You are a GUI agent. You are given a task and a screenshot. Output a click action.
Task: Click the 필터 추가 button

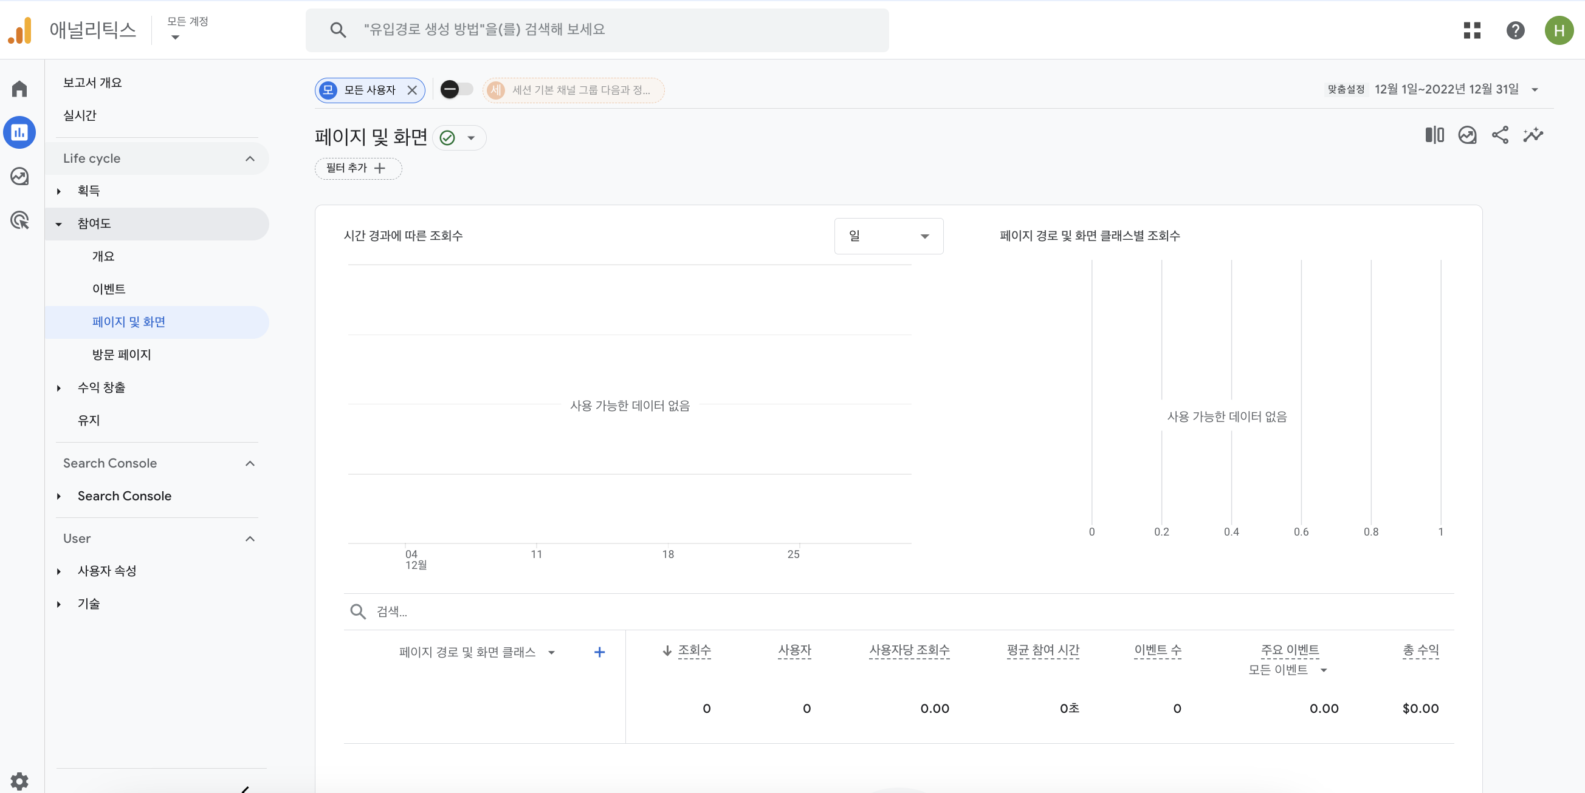(358, 168)
